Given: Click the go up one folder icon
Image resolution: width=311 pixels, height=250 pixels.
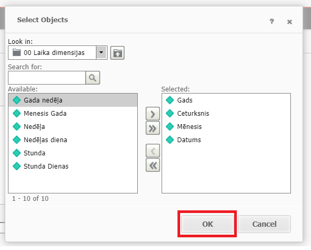Looking at the screenshot, I should point(117,53).
